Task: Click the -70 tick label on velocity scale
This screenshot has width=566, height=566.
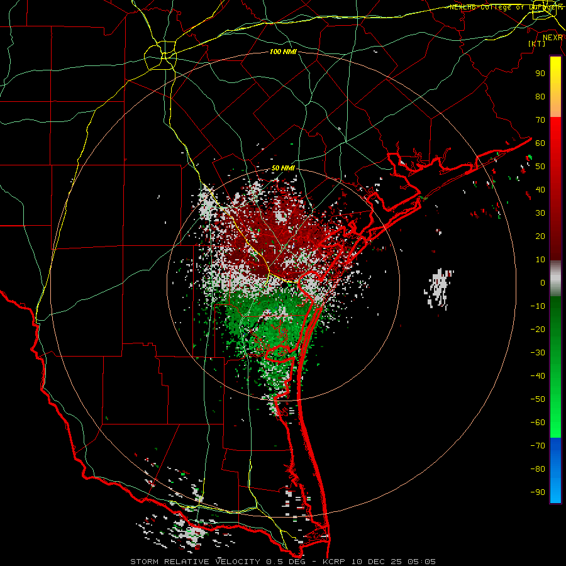Action: tap(538, 445)
